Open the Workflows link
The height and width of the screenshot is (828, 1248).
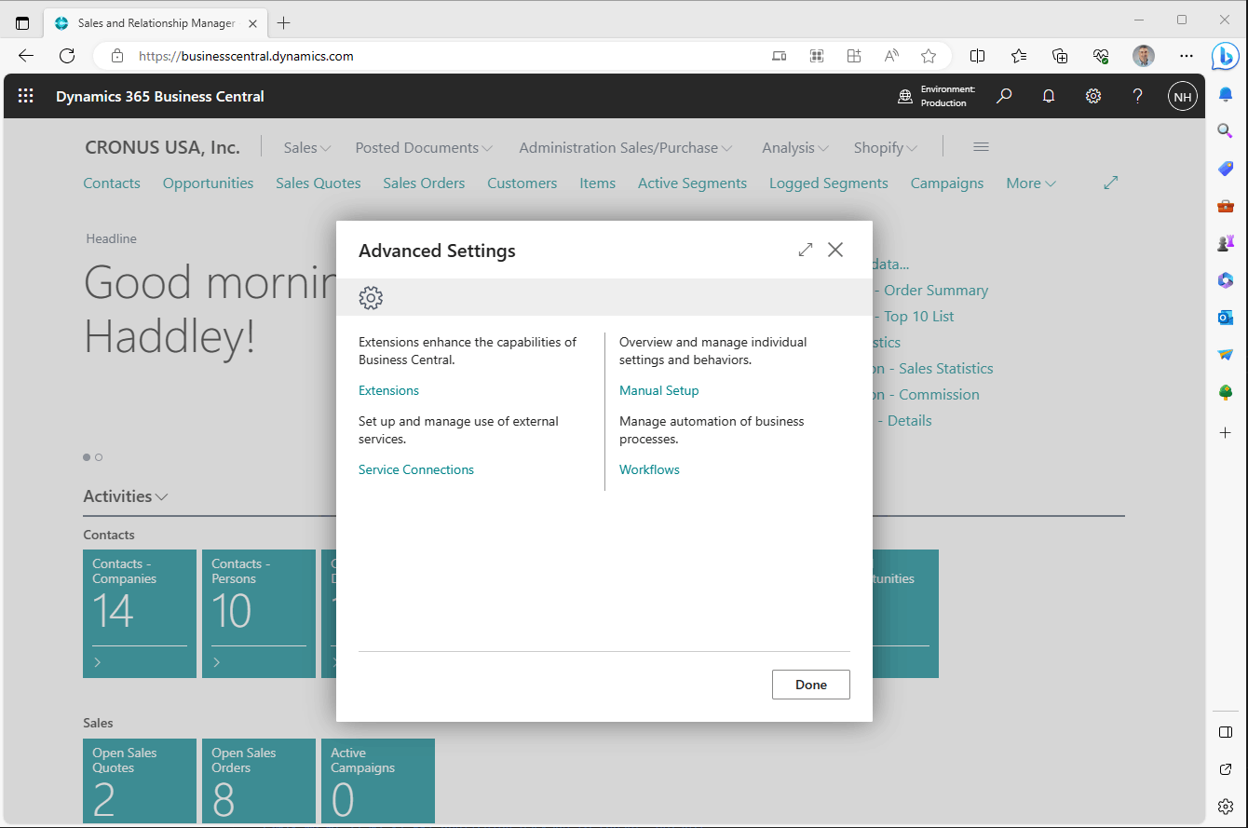click(x=650, y=469)
